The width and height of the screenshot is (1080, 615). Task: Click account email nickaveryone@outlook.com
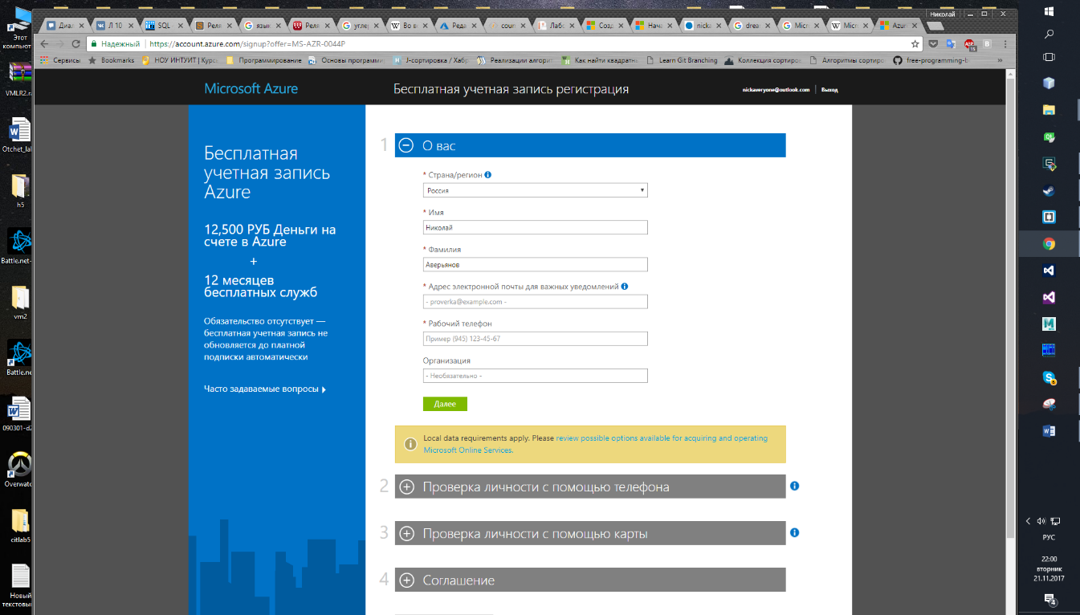(x=776, y=90)
